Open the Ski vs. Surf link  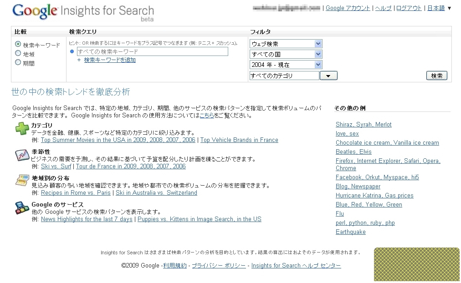coord(56,167)
